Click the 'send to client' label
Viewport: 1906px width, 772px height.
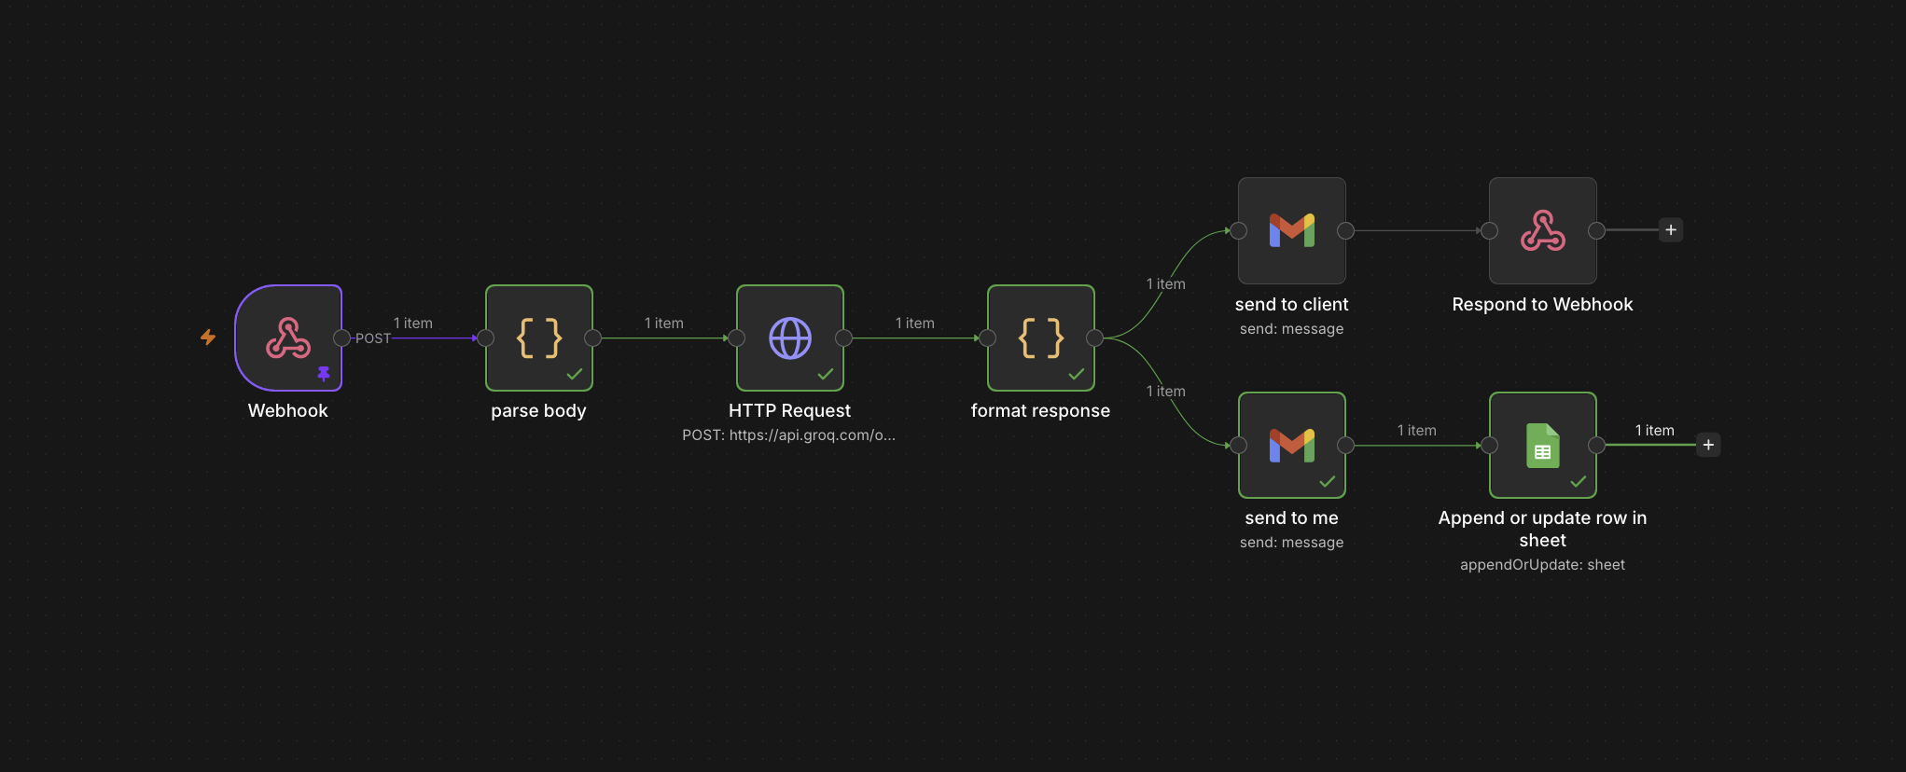1292,304
